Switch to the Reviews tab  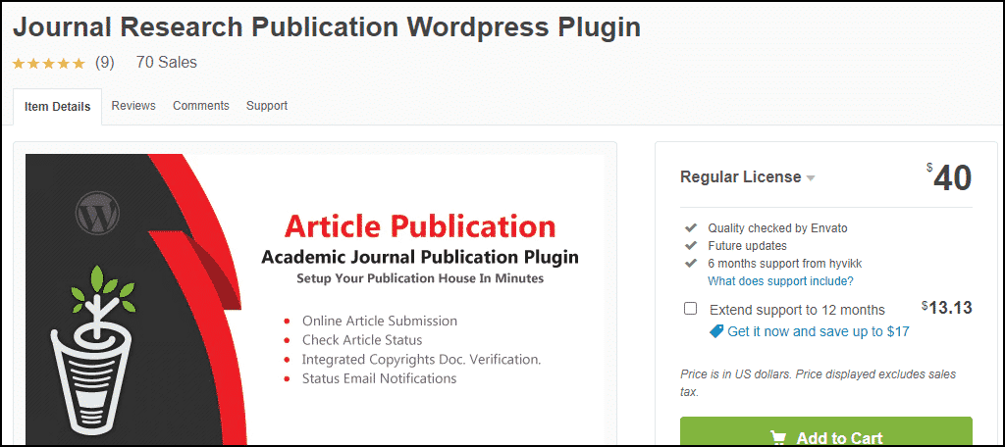tap(133, 106)
